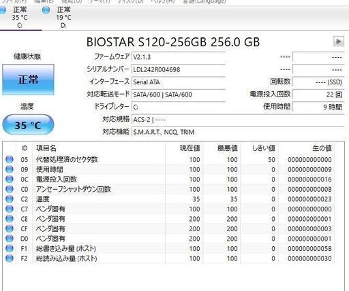This screenshot has height=291, width=349.
Task: Click the 最悪値 column header
Action: point(222,148)
